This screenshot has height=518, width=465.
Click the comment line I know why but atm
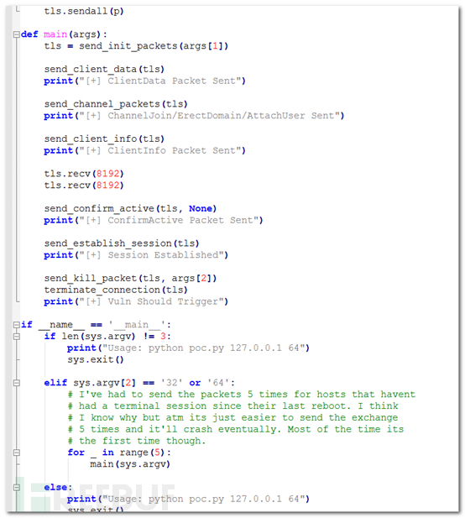point(232,418)
